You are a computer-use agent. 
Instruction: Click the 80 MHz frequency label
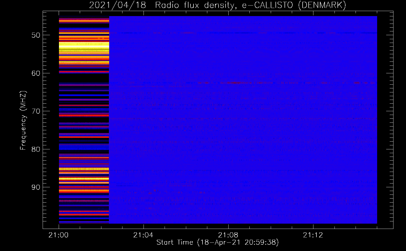[36, 149]
